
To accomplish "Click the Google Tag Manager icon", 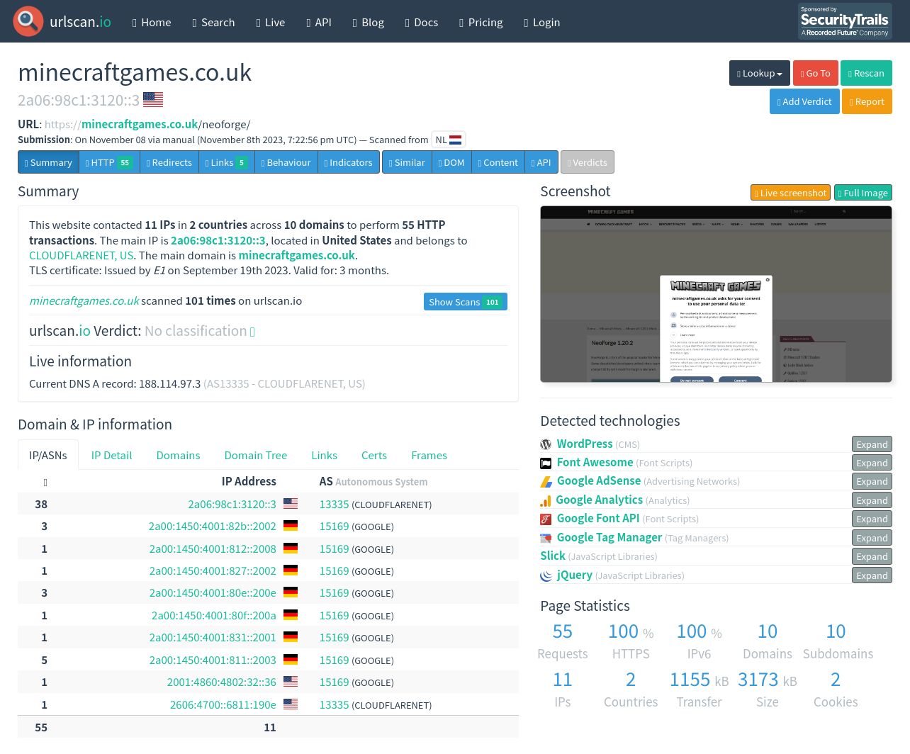I will [546, 538].
